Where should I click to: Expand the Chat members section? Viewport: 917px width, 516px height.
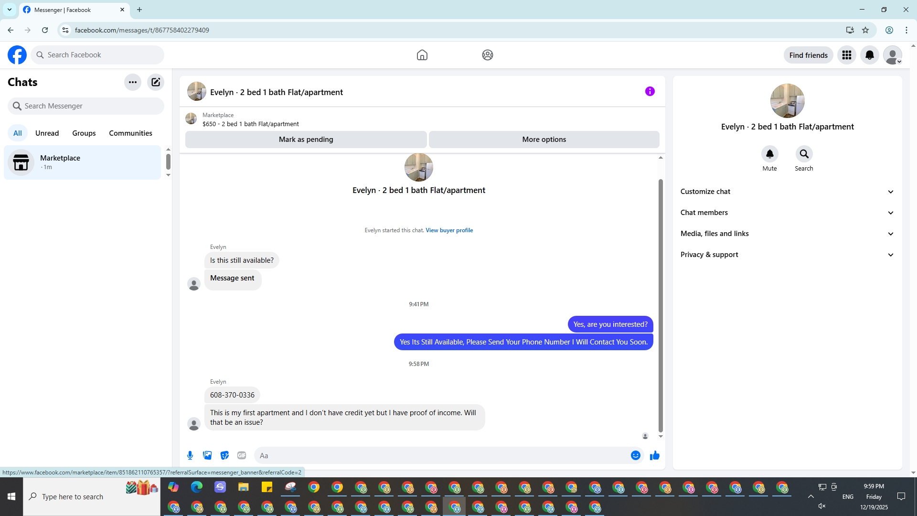click(x=787, y=213)
